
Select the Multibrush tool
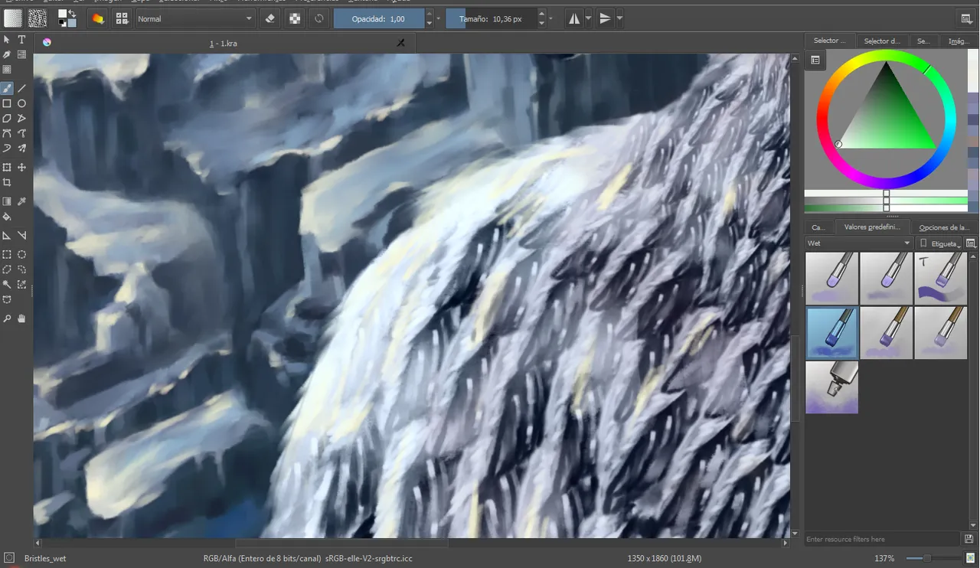tap(21, 149)
